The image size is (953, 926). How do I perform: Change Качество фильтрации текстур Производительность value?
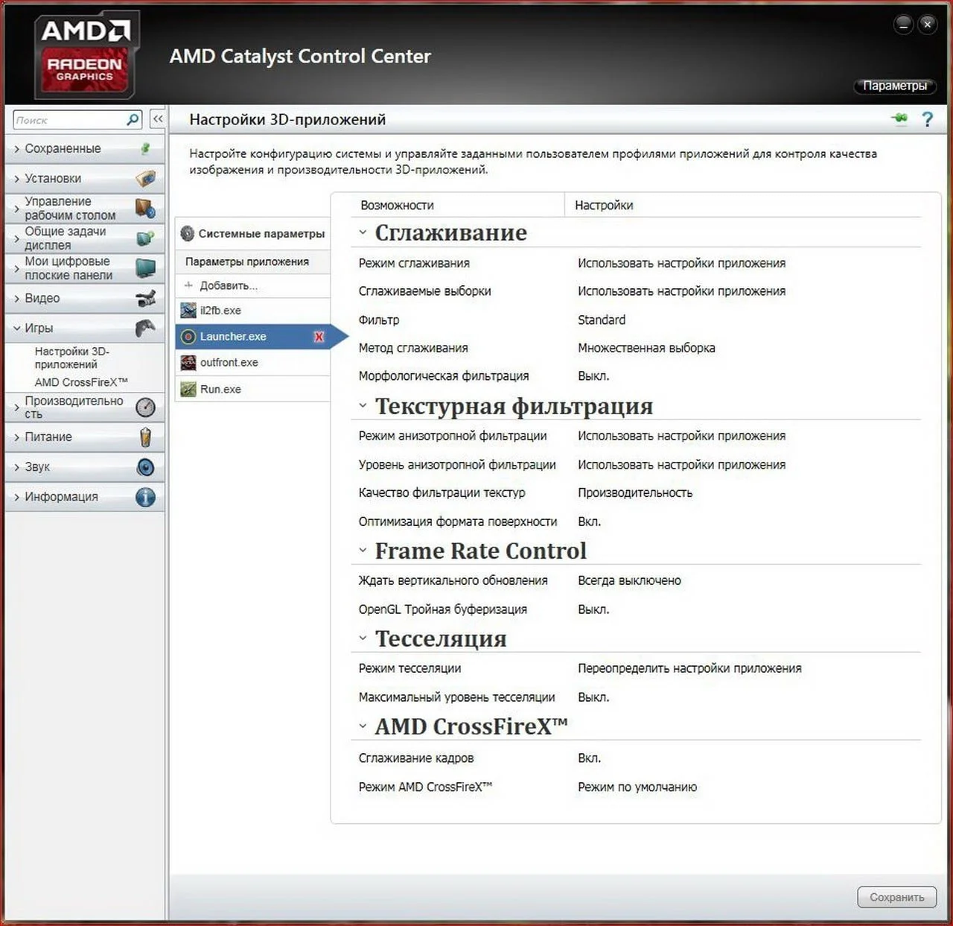pyautogui.click(x=635, y=492)
